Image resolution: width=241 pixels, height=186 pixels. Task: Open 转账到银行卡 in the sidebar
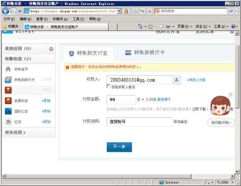25,80
